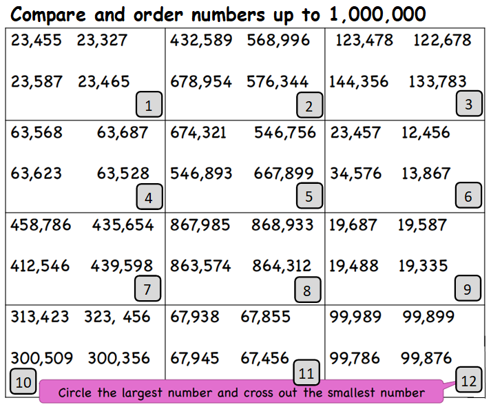Image resolution: width=491 pixels, height=409 pixels.
Task: Click the number 300,356
Action: [119, 358]
